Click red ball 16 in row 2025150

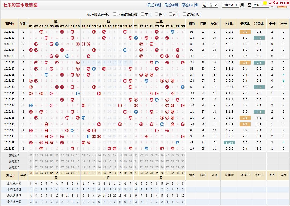tap(109, 149)
